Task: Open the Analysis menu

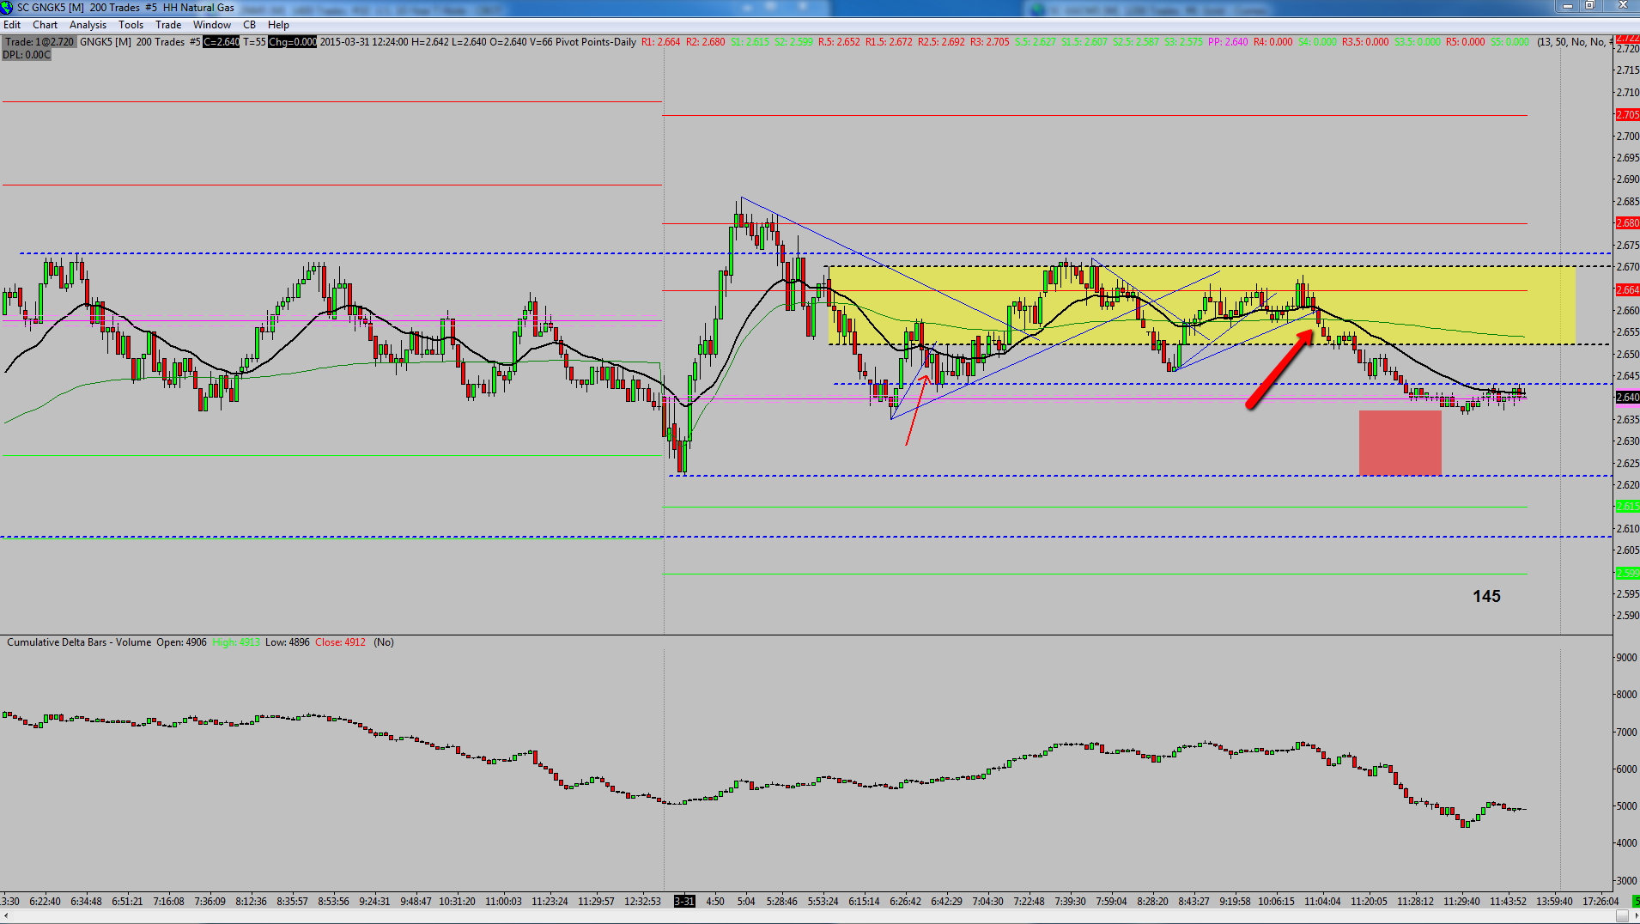Action: (x=88, y=25)
